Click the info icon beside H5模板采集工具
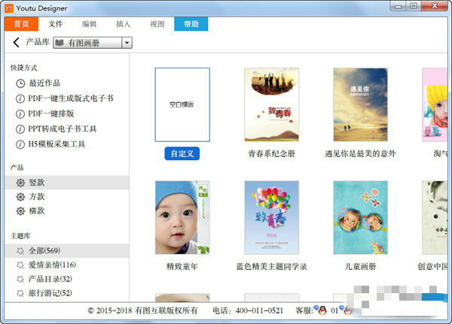 coord(20,144)
